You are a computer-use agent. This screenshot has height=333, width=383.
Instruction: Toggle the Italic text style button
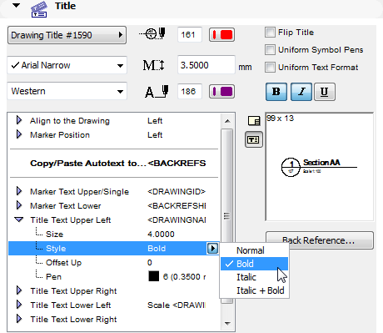pos(301,92)
